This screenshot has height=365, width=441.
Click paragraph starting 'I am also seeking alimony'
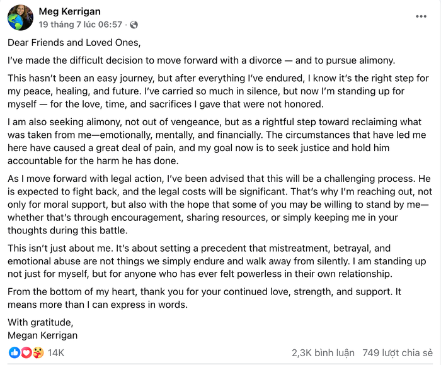217,142
